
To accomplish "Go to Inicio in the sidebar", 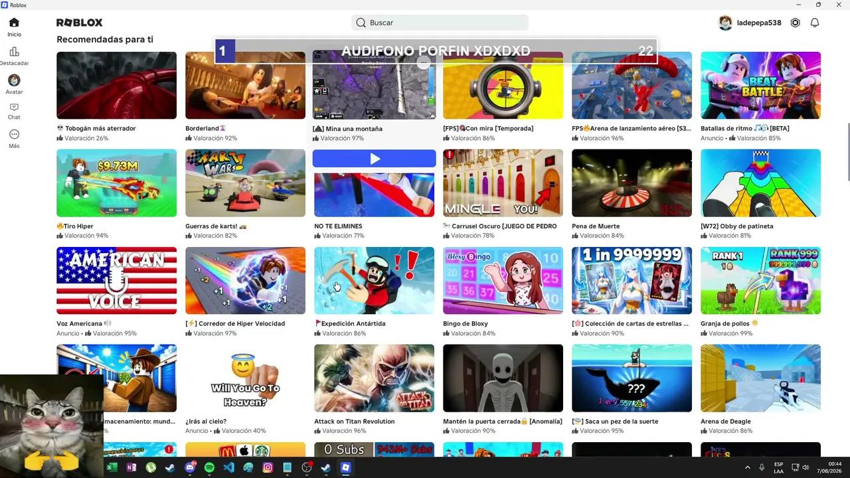I will (x=14, y=27).
